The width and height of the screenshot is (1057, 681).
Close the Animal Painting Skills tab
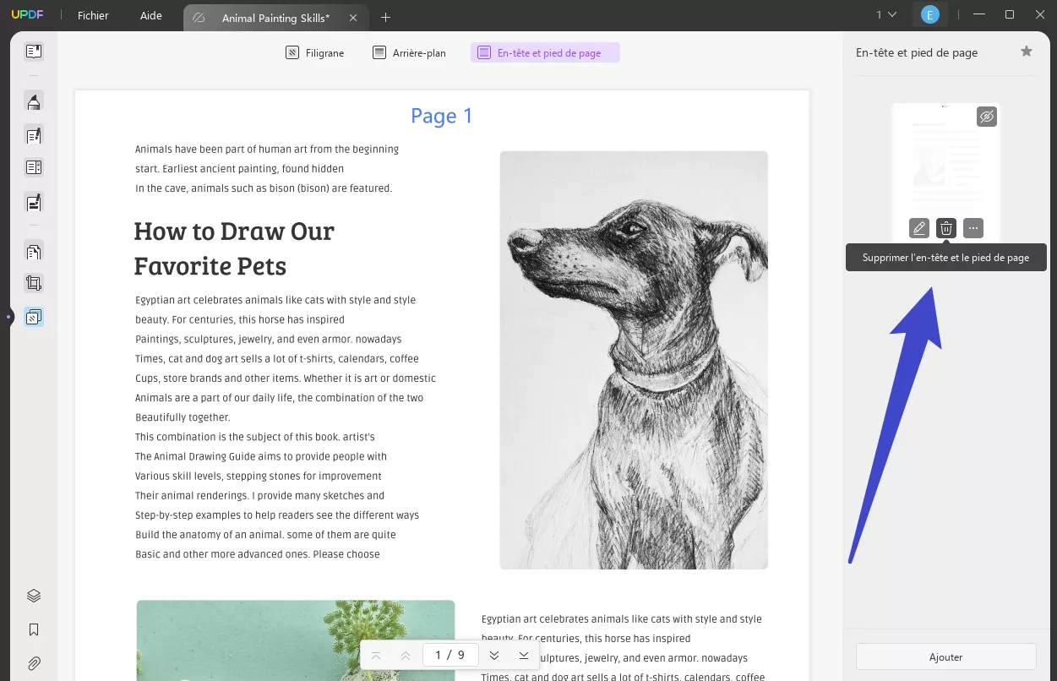[x=353, y=18]
